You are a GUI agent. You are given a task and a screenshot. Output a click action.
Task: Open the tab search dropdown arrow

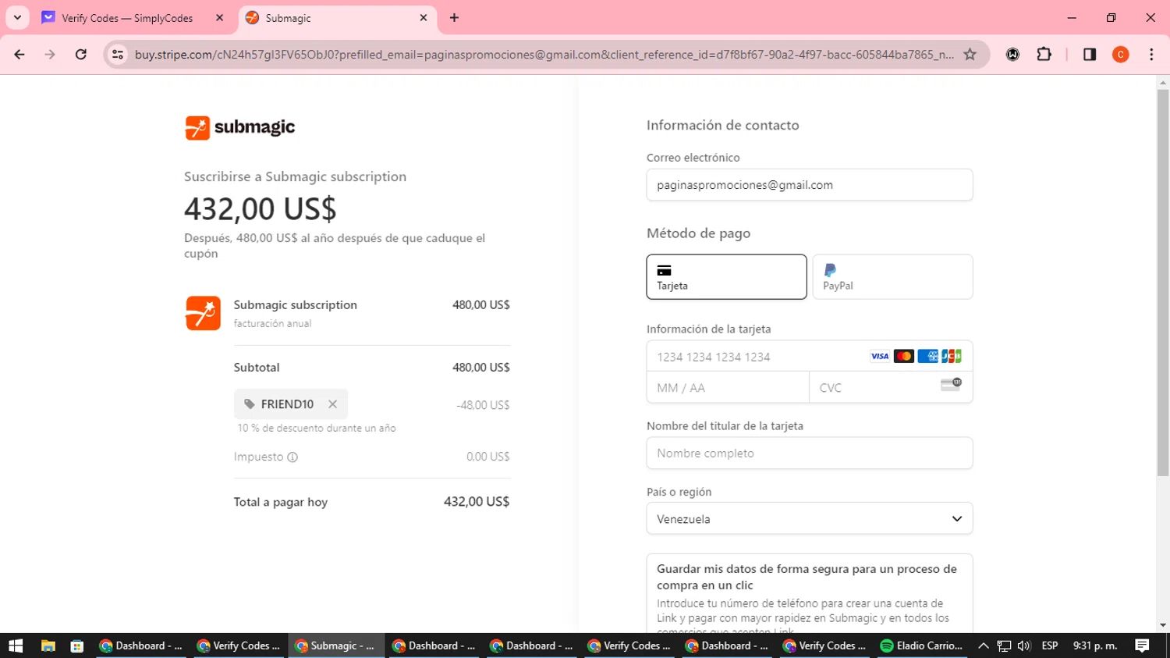point(17,18)
